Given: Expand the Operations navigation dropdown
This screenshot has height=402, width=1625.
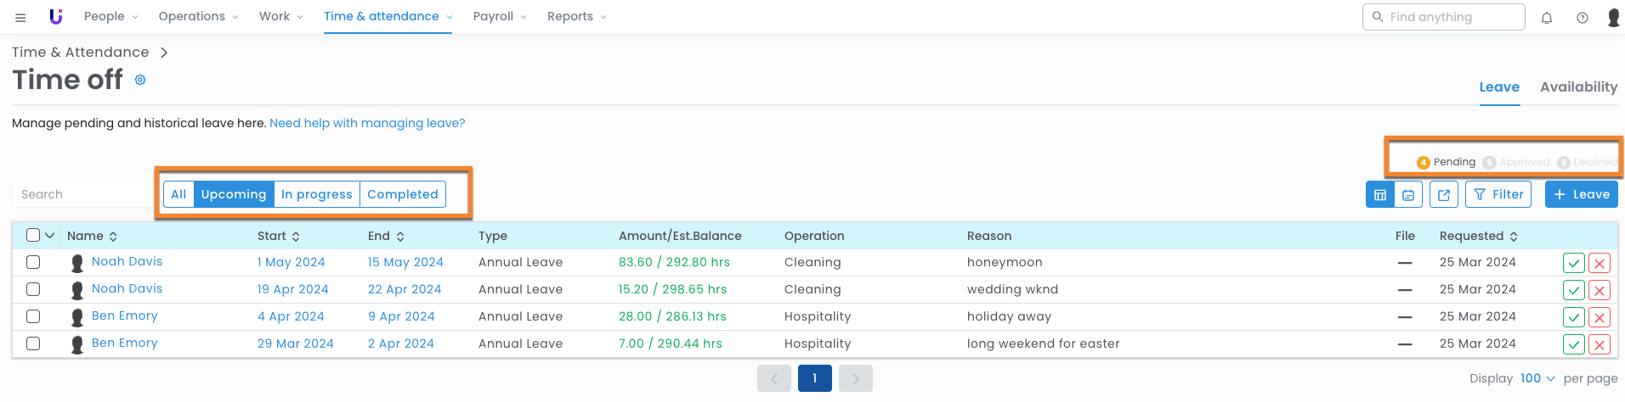Looking at the screenshot, I should (198, 16).
